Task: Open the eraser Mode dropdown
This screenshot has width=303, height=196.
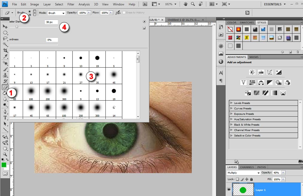Action: click(57, 13)
